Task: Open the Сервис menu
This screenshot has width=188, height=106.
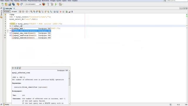Action: tap(64, 1)
